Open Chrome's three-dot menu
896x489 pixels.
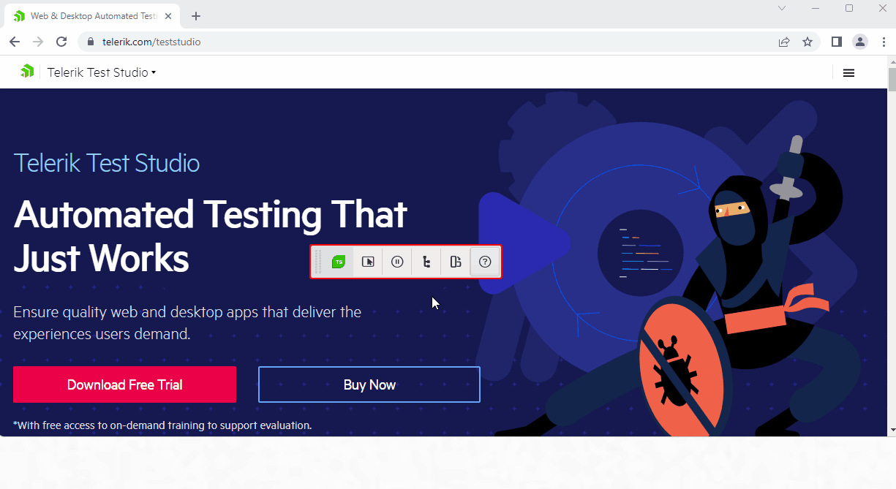[882, 42]
